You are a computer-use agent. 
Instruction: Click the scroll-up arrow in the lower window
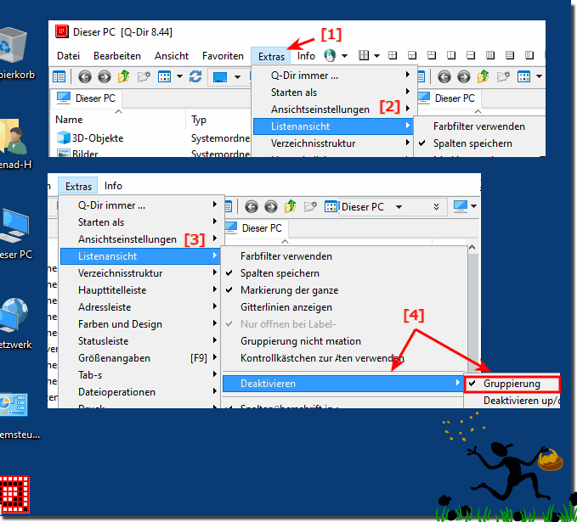click(x=472, y=247)
